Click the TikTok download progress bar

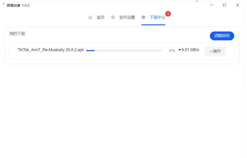124,50
